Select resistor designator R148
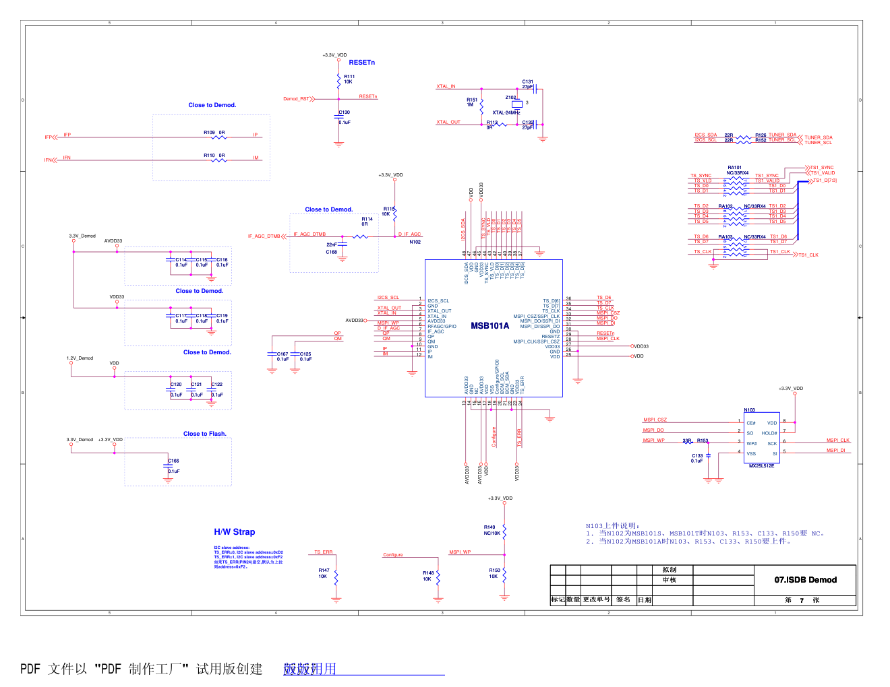890x687 pixels. [429, 573]
